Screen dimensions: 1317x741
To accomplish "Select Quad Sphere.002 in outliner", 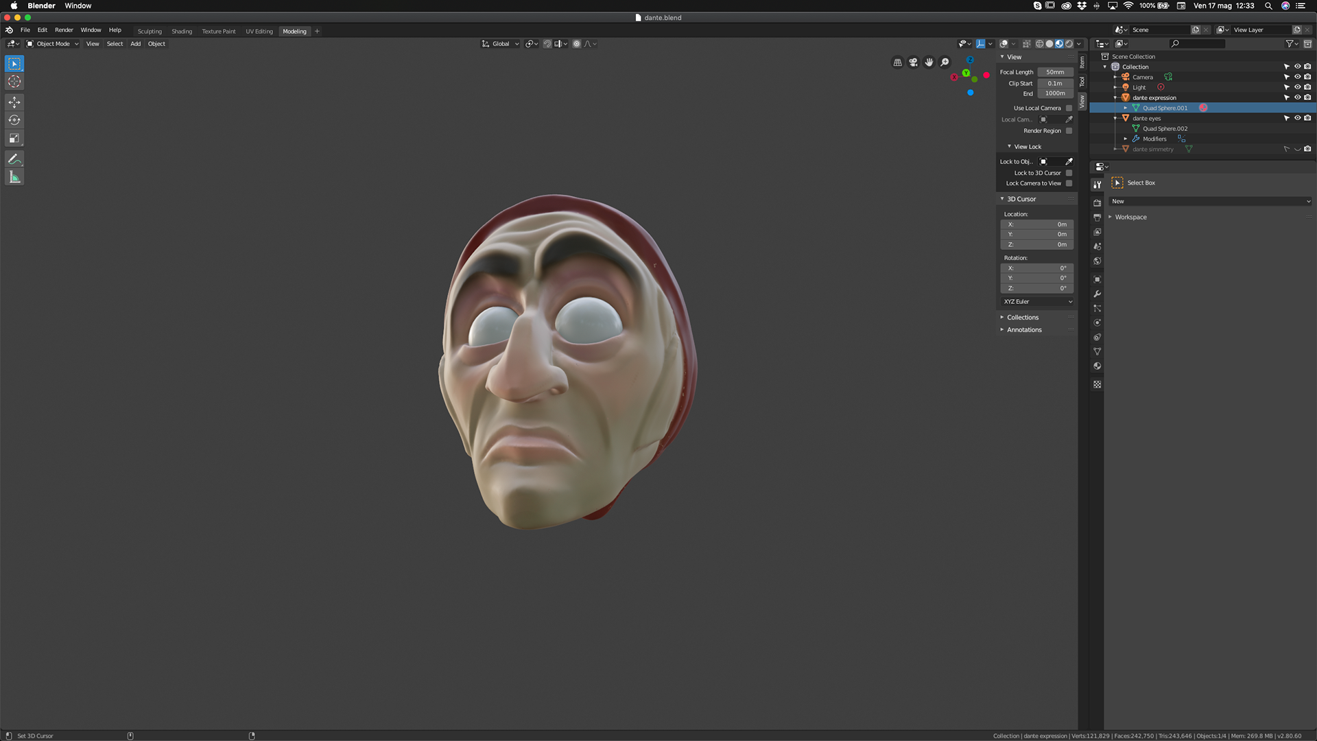I will pyautogui.click(x=1165, y=128).
